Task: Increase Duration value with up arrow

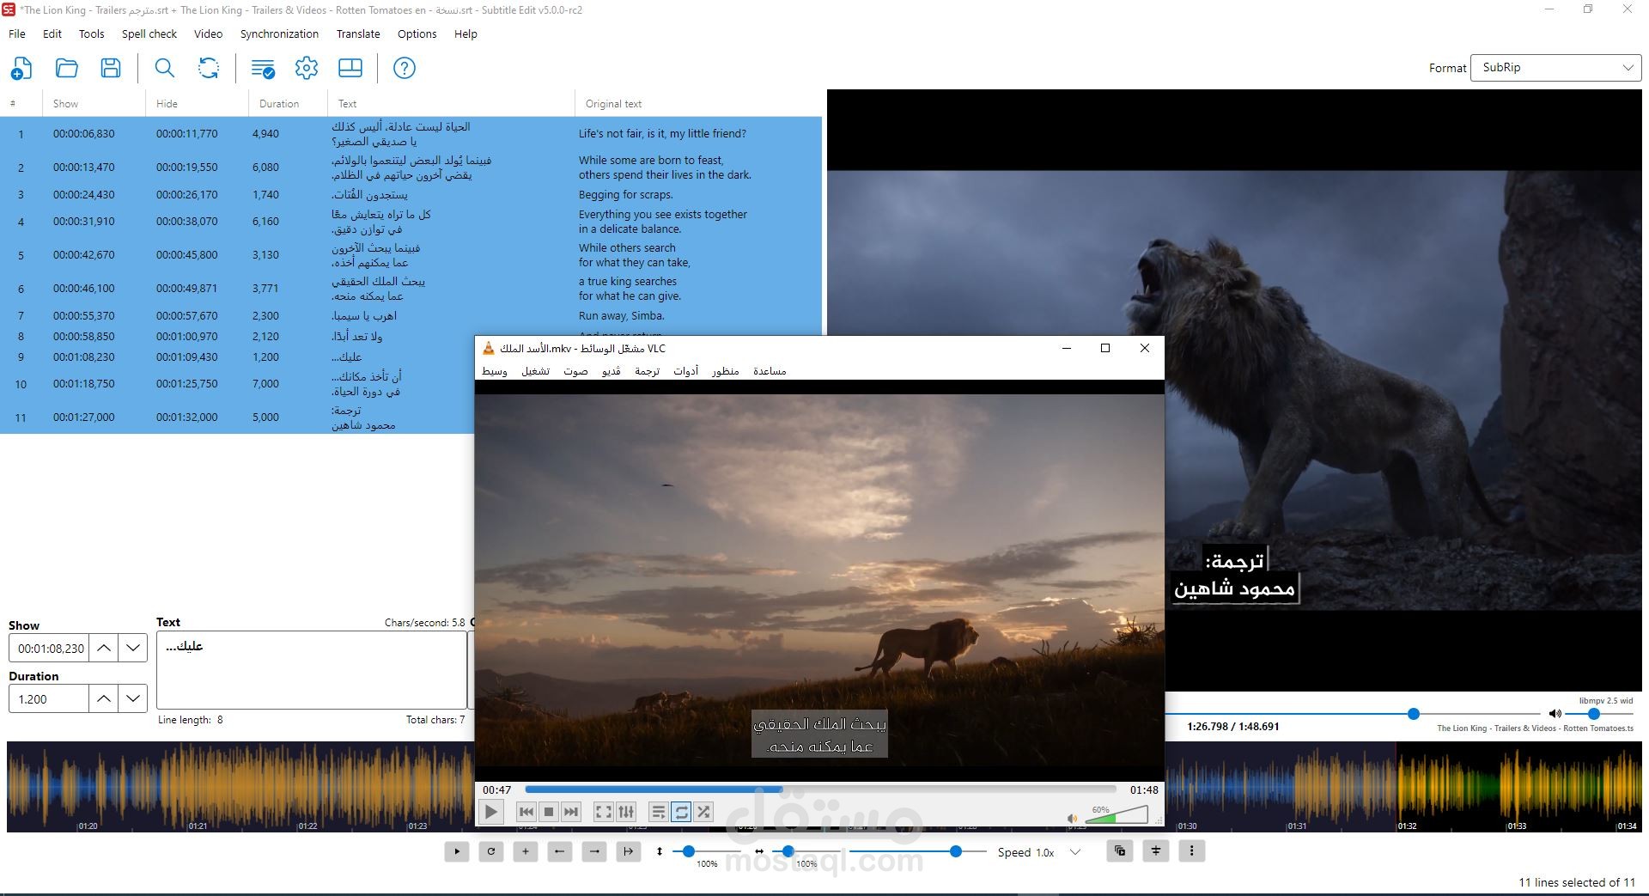Action: [104, 698]
